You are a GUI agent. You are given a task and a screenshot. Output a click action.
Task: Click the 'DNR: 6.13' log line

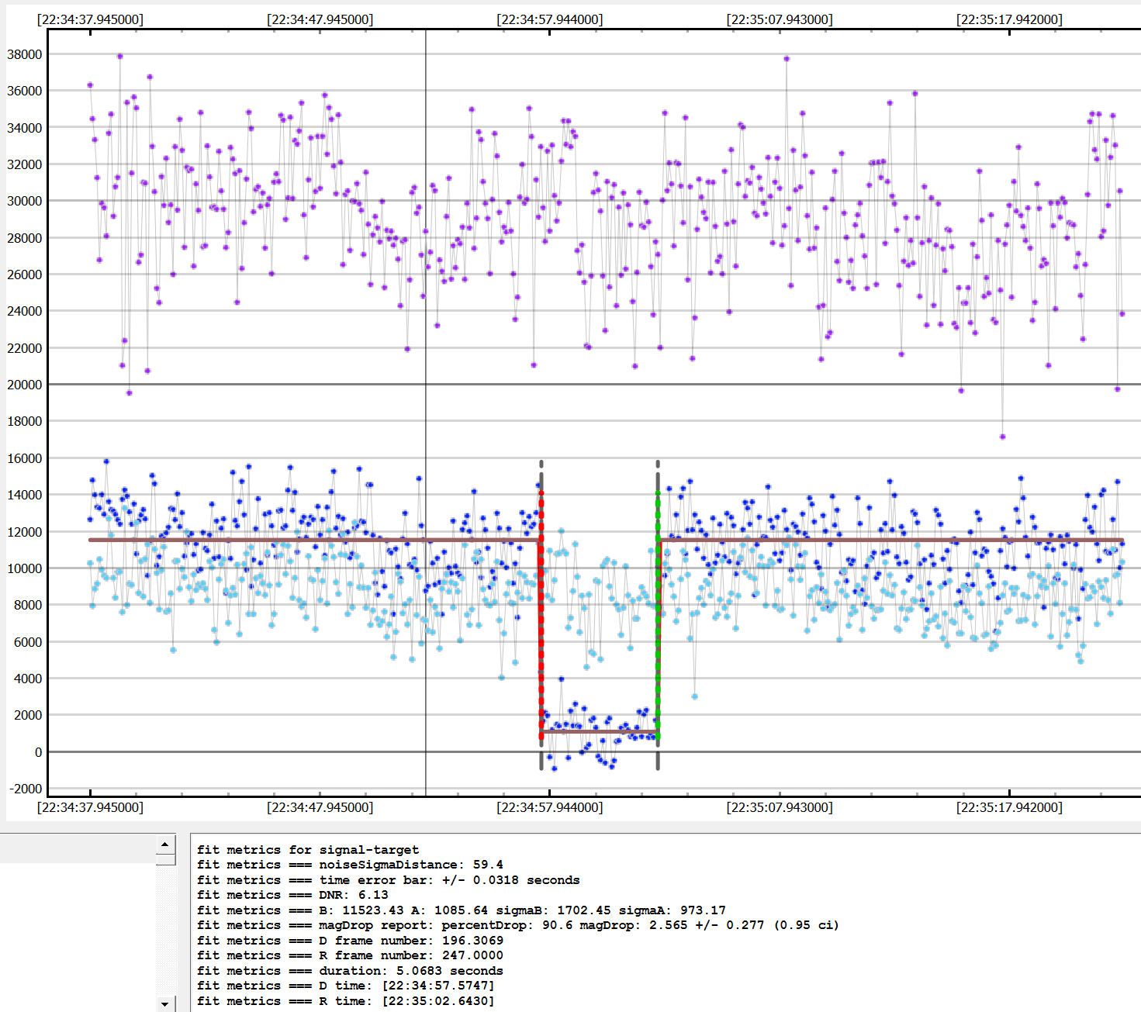(x=292, y=895)
